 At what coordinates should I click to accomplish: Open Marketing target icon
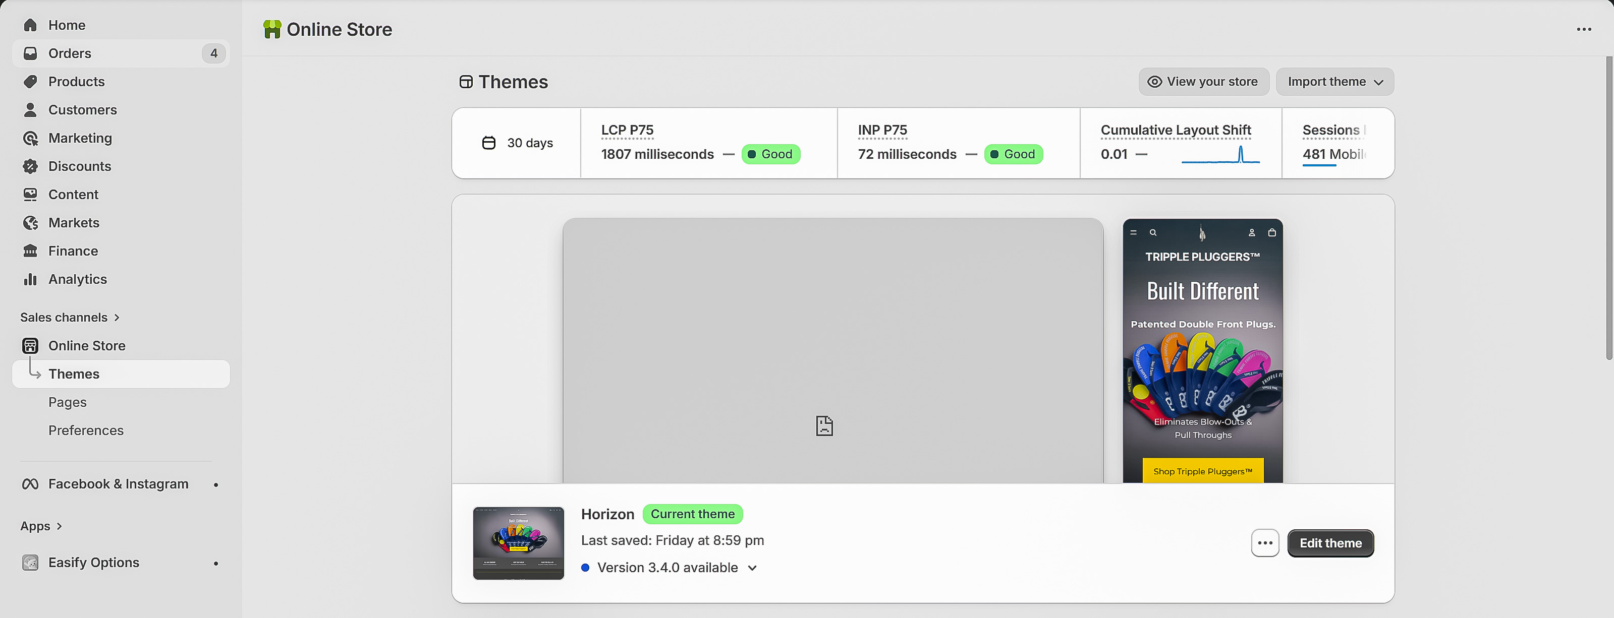30,139
